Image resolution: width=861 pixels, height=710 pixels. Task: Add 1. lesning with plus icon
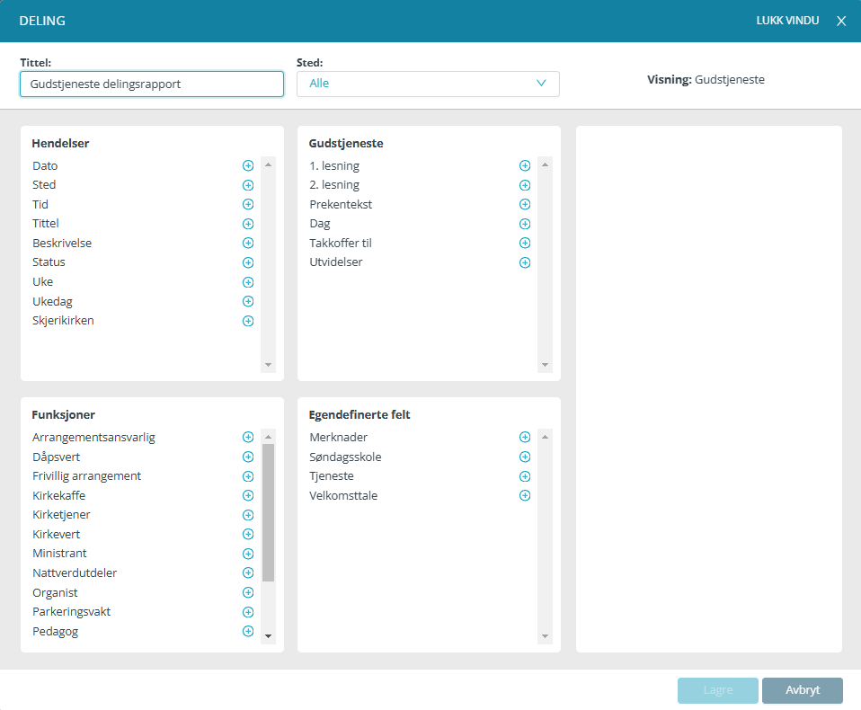525,166
